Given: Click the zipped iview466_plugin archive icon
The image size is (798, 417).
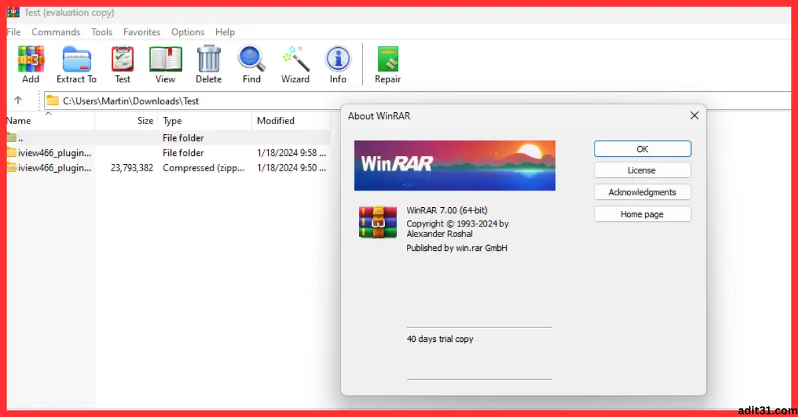Looking at the screenshot, I should point(11,168).
